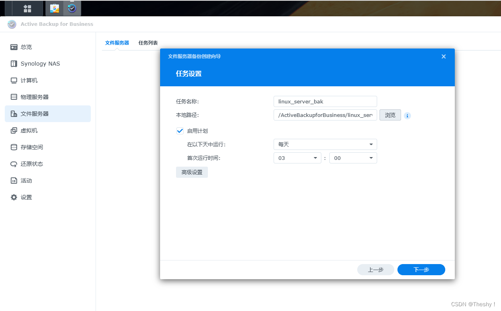Viewport: 501px width, 311px height.
Task: Click the 任务名称 input field
Action: [x=325, y=101]
